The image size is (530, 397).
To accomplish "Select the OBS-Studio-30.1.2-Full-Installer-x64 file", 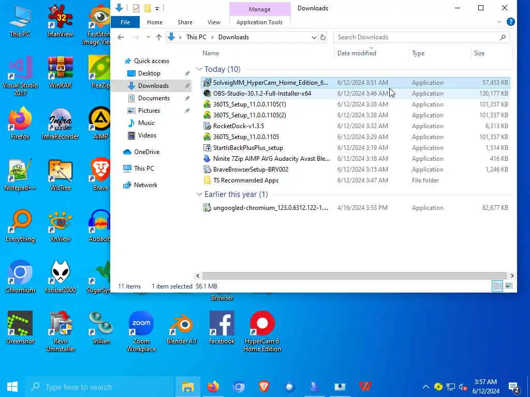I will point(355,94).
